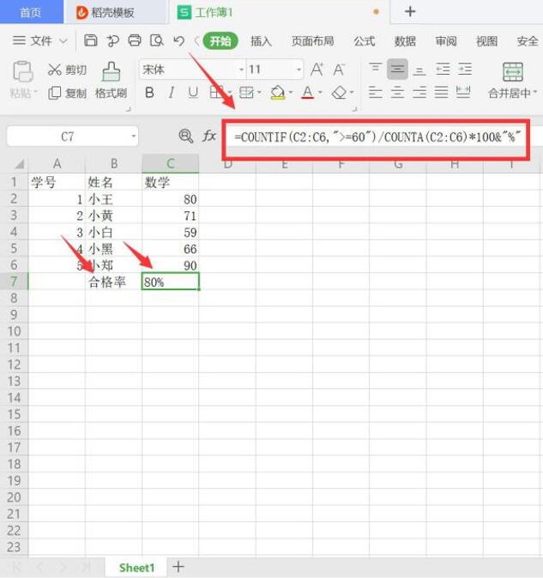
Task: Decrease font size with small A icon
Action: 339,70
